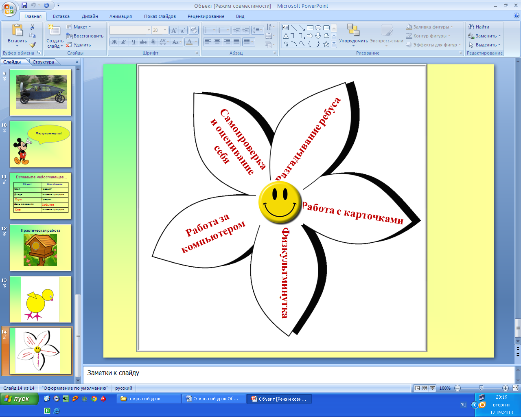
Task: Click the Copy icon in clipboard group
Action: click(x=33, y=36)
